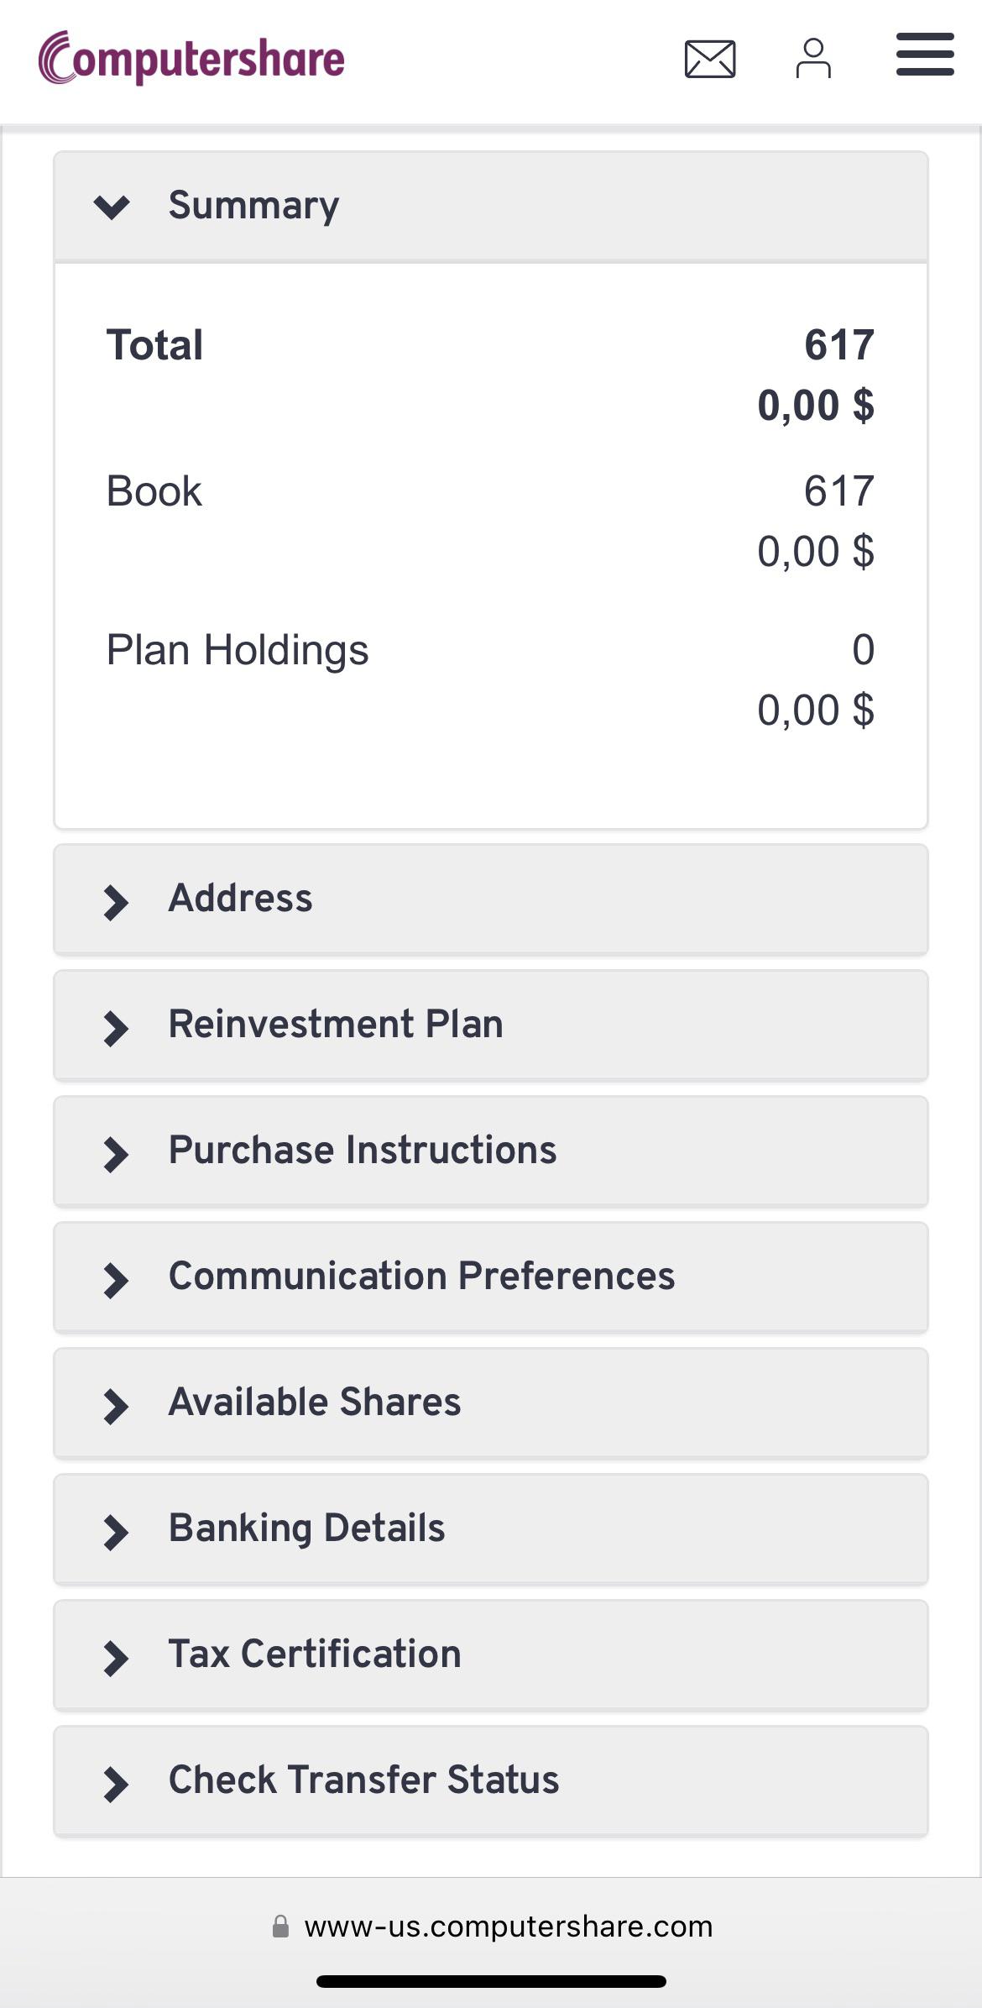982x2008 pixels.
Task: Click the Address chevron arrow
Action: (x=116, y=903)
